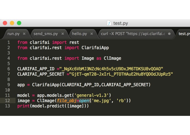Click the secret string starting GjET-qmT28
190x135 pixels.
point(121,74)
